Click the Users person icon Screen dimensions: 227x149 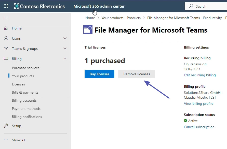tap(6, 38)
